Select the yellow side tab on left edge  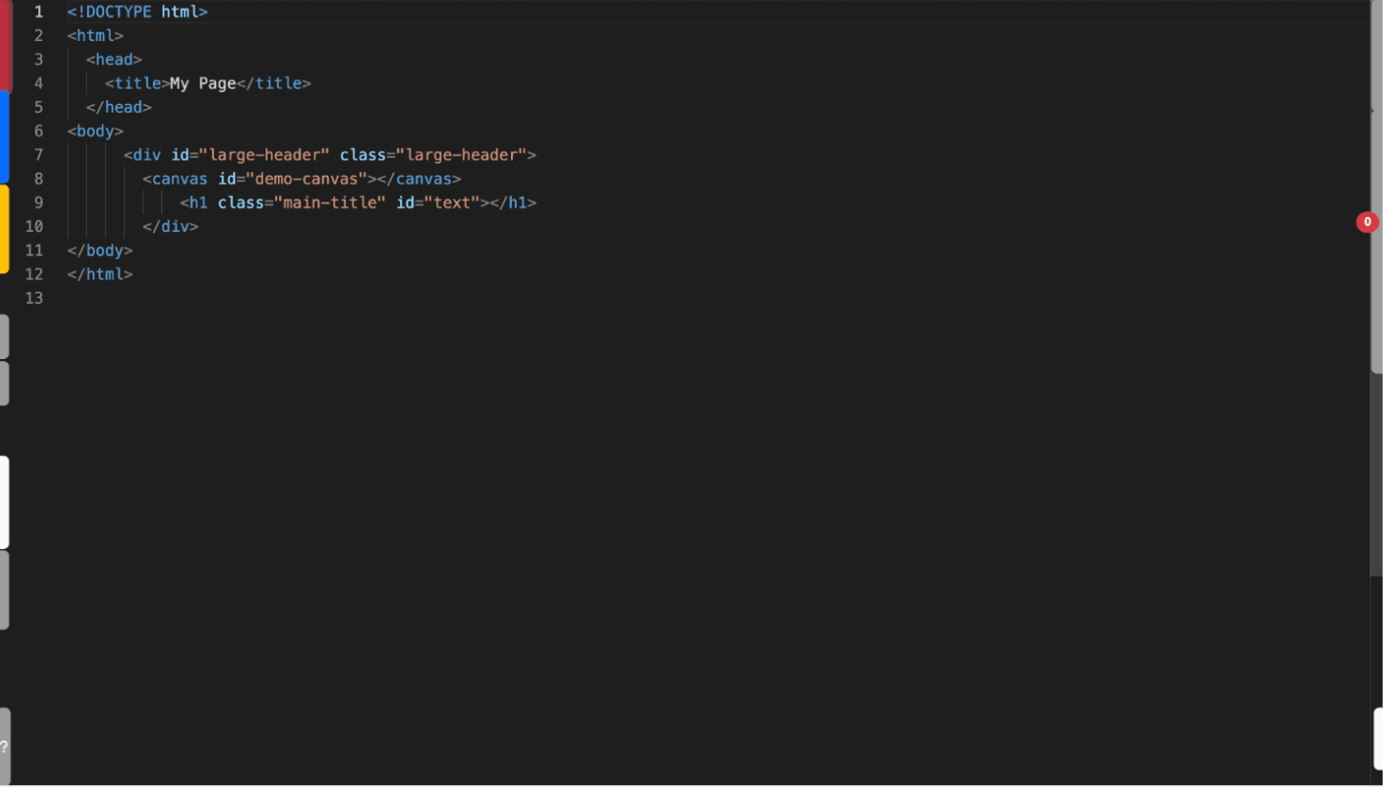tap(4, 228)
